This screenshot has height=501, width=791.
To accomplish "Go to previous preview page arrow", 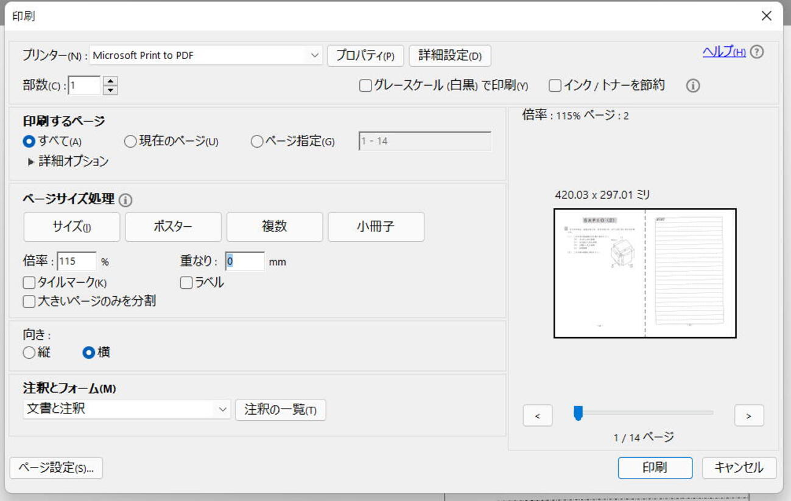I will click(537, 416).
